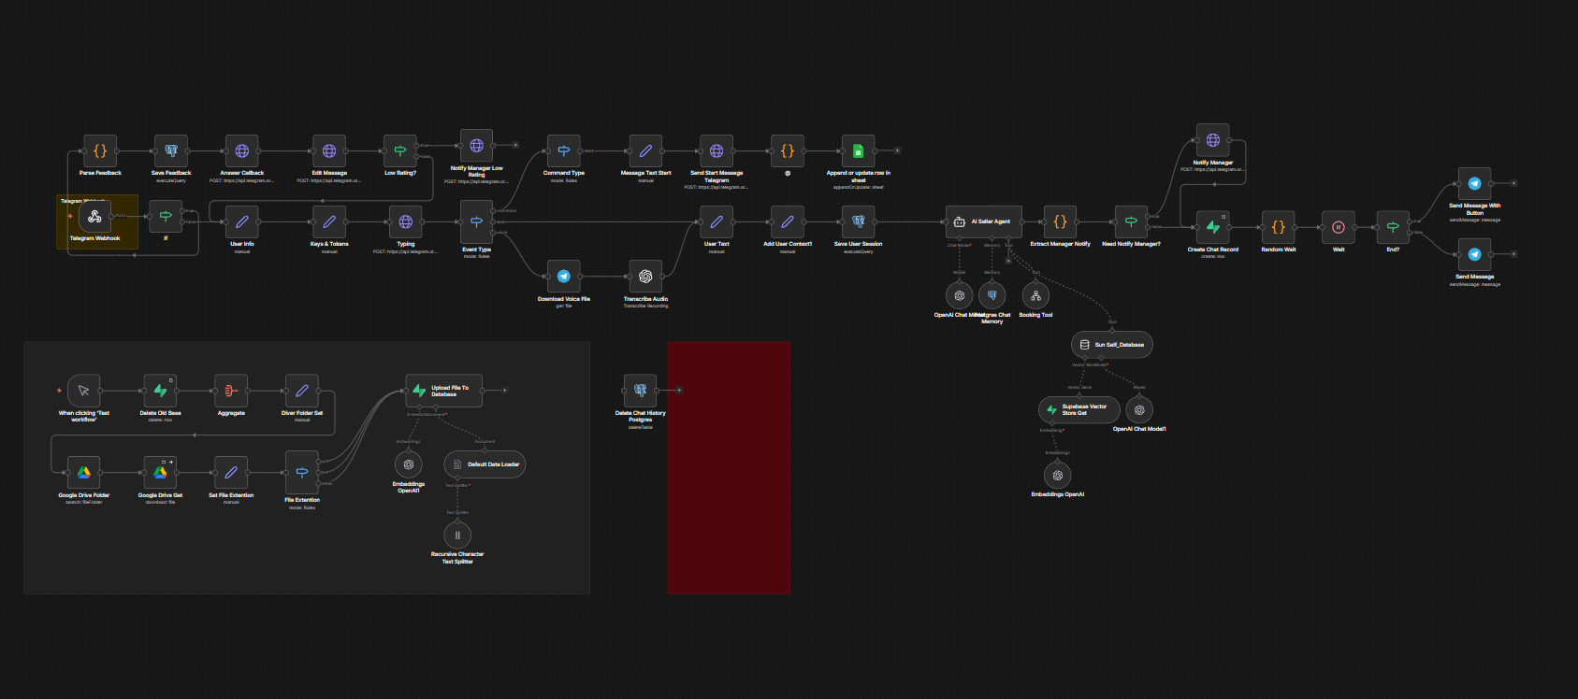This screenshot has width=1578, height=699.
Task: Open the Answer Callback HTTP node
Action: 242,150
